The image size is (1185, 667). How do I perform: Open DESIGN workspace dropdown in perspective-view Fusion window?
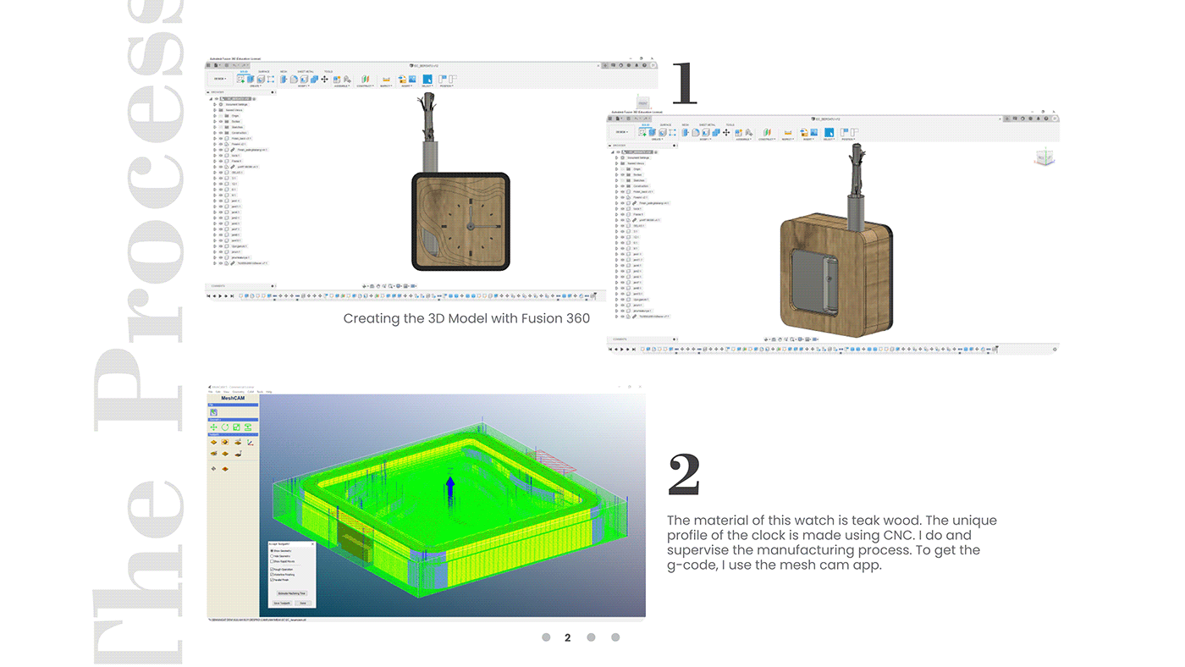pyautogui.click(x=621, y=132)
